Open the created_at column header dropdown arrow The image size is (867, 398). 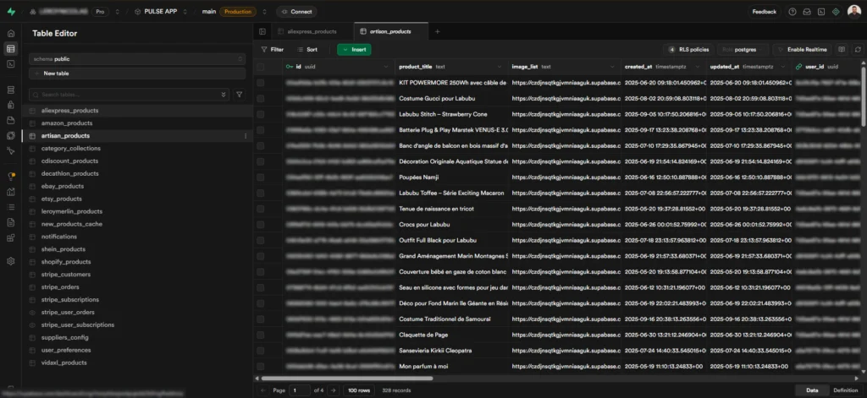pos(698,67)
